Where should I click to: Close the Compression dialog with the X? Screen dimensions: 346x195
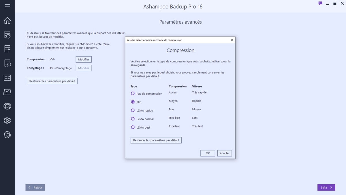(232, 40)
